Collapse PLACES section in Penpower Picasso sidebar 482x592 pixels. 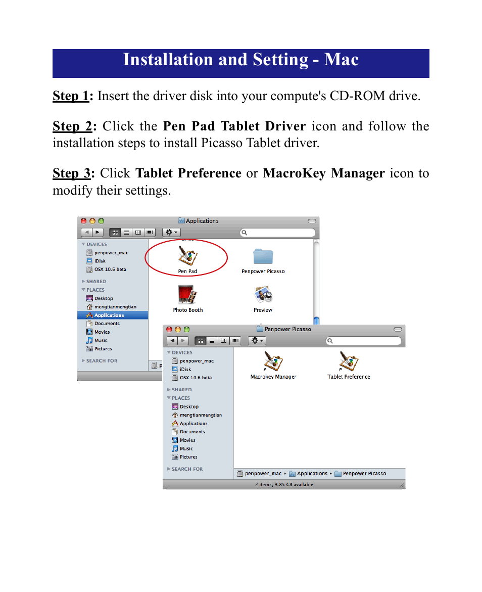pos(169,398)
